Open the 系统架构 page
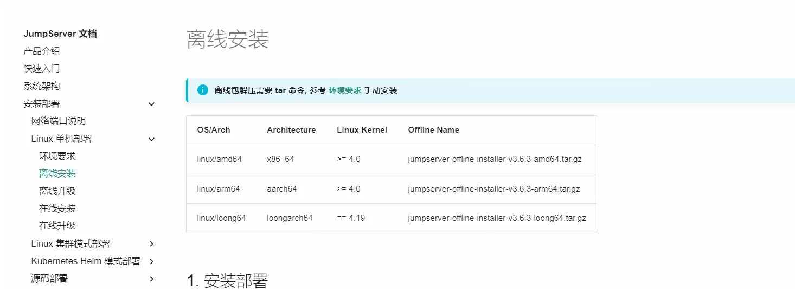The width and height of the screenshot is (795, 289). click(x=42, y=86)
